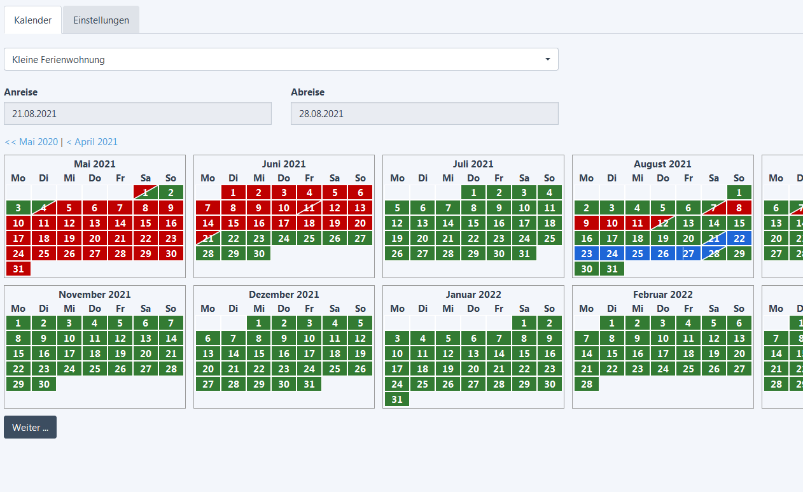This screenshot has width=803, height=492.
Task: Select day 20 in Januar 2022
Action: [473, 369]
